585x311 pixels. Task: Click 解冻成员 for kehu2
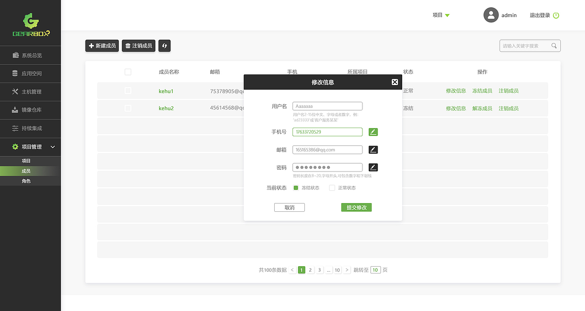(x=482, y=108)
